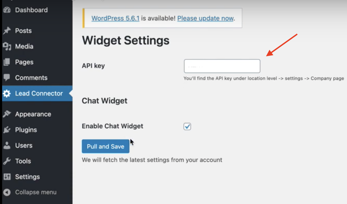Follow the Please update now link
Viewport: 347px width, 204px height.
[205, 18]
